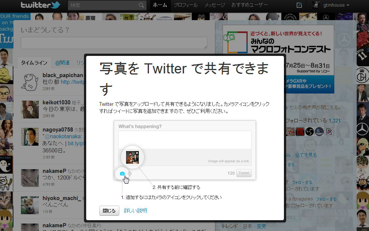
Task: Click the 閉じる button in dialog
Action: (x=109, y=211)
